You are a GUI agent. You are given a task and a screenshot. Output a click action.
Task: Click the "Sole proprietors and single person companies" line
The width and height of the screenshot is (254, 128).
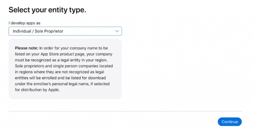pyautogui.click(x=57, y=66)
